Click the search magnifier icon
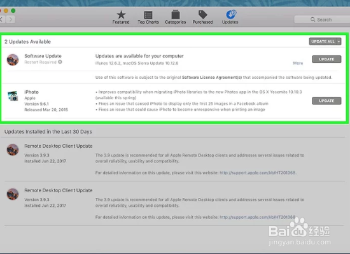 click(x=312, y=20)
